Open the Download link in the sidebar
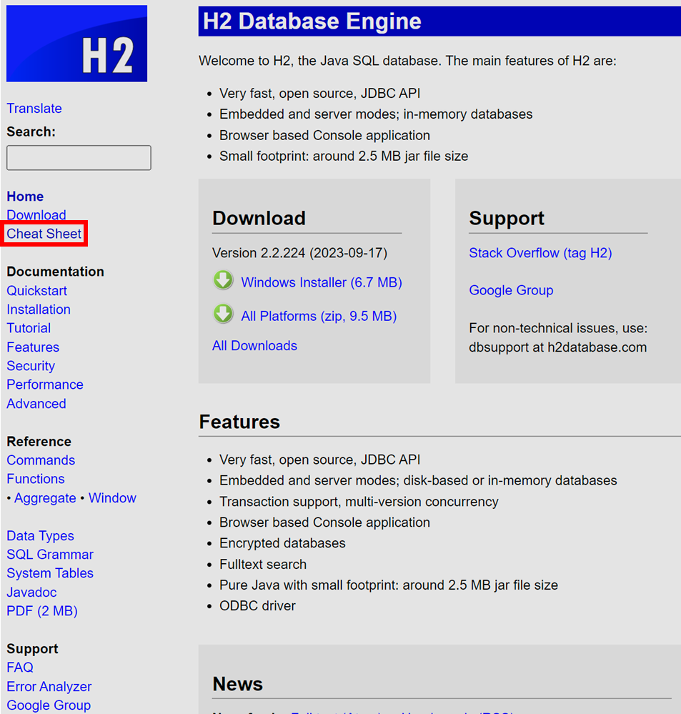The height and width of the screenshot is (714, 681). pyautogui.click(x=36, y=215)
